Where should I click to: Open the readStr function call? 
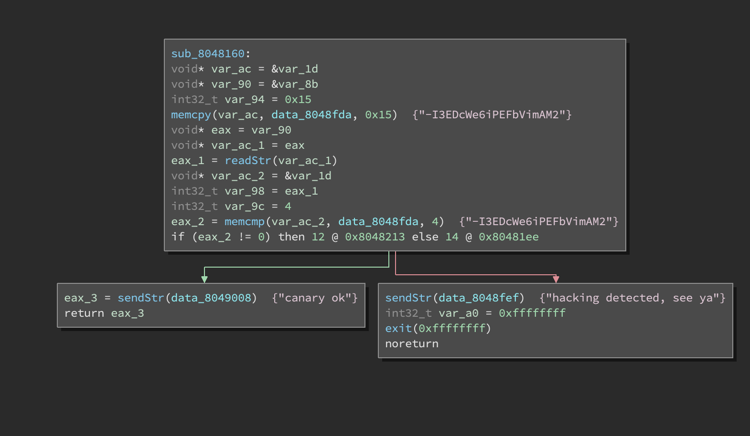pos(247,161)
